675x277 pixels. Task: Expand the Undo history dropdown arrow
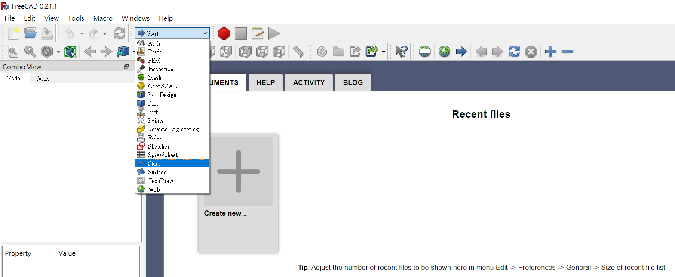[82, 33]
